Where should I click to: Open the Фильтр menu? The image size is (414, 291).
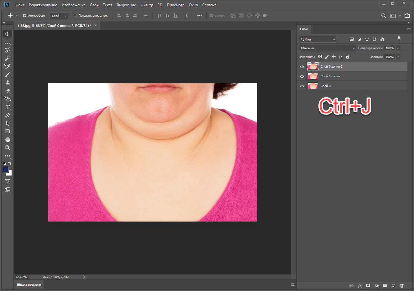(147, 5)
